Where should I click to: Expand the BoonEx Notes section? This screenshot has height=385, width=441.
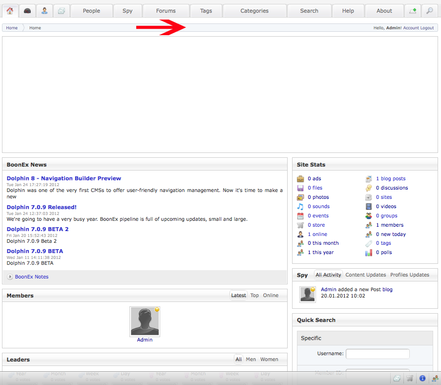click(x=32, y=277)
